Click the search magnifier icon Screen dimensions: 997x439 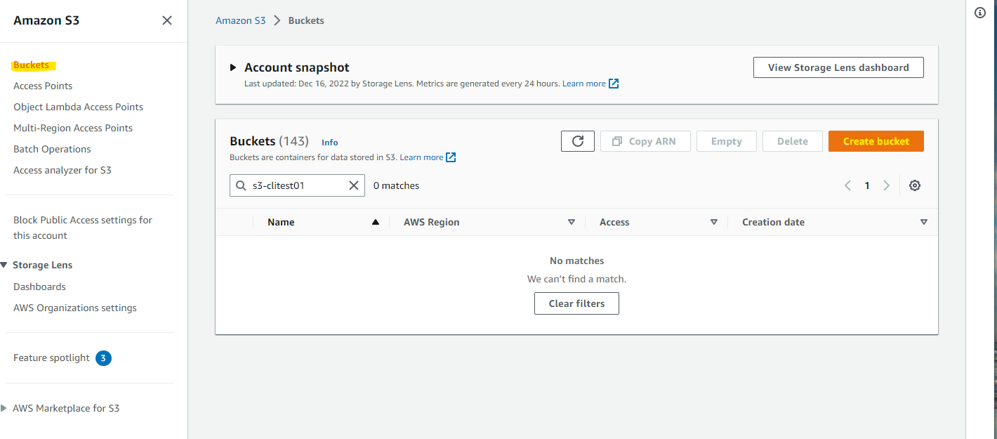[x=241, y=185]
